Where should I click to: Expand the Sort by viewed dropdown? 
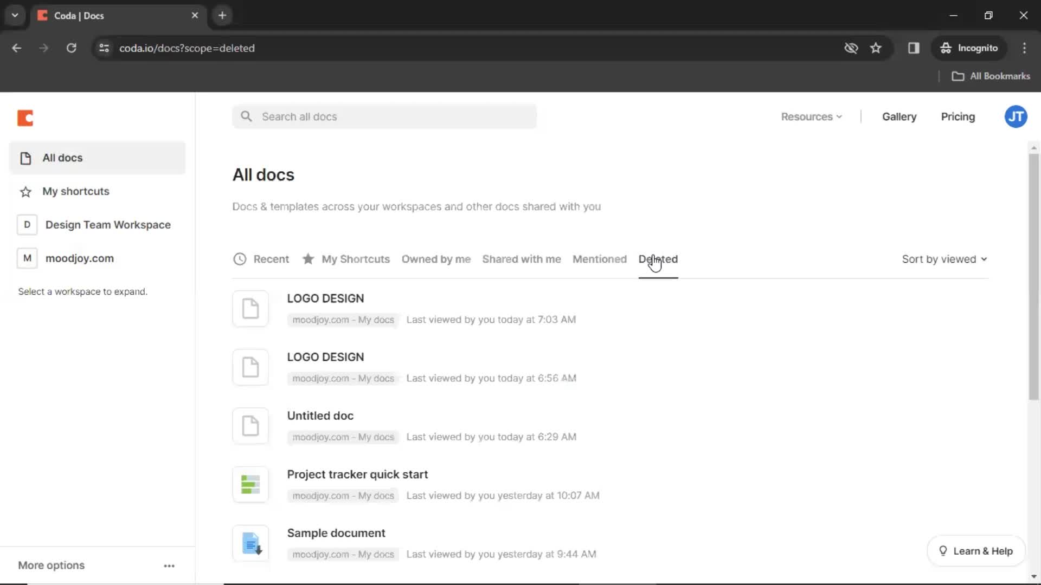click(944, 258)
